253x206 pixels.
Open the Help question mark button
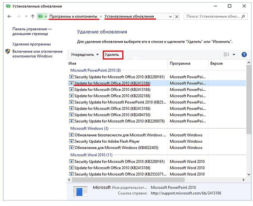click(244, 55)
